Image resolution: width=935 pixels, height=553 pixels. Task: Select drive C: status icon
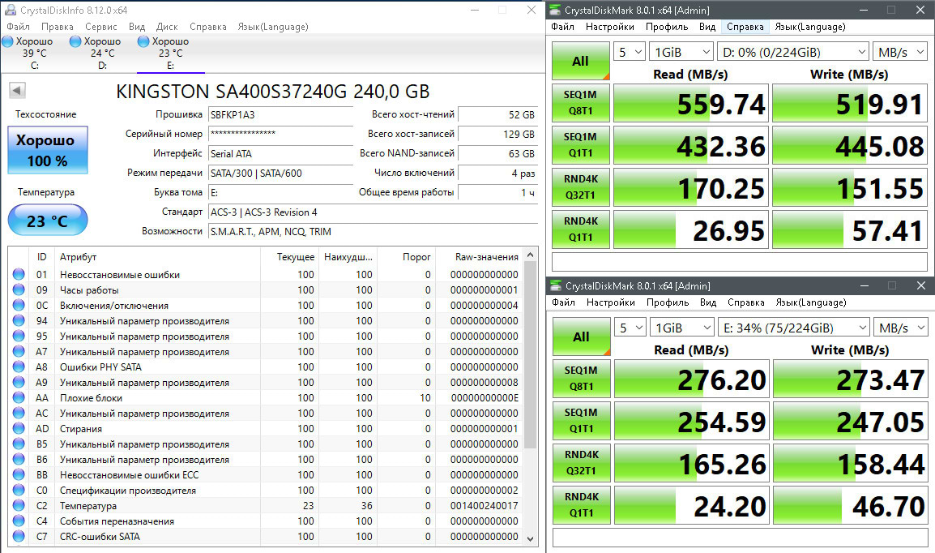(x=7, y=41)
